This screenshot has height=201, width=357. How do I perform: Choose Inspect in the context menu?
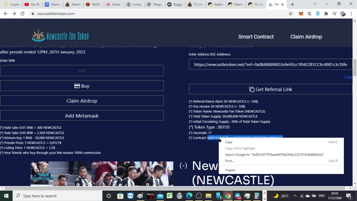click(281, 170)
